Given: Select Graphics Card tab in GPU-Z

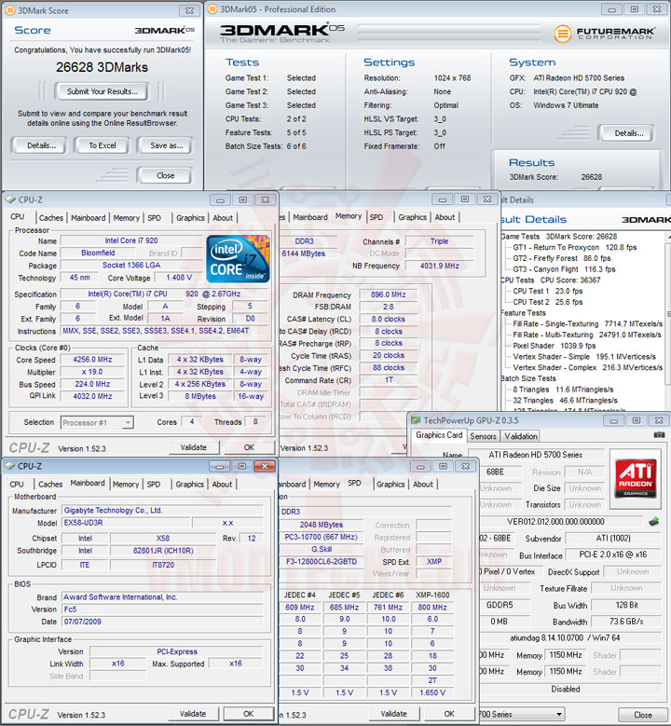Looking at the screenshot, I should click(439, 435).
